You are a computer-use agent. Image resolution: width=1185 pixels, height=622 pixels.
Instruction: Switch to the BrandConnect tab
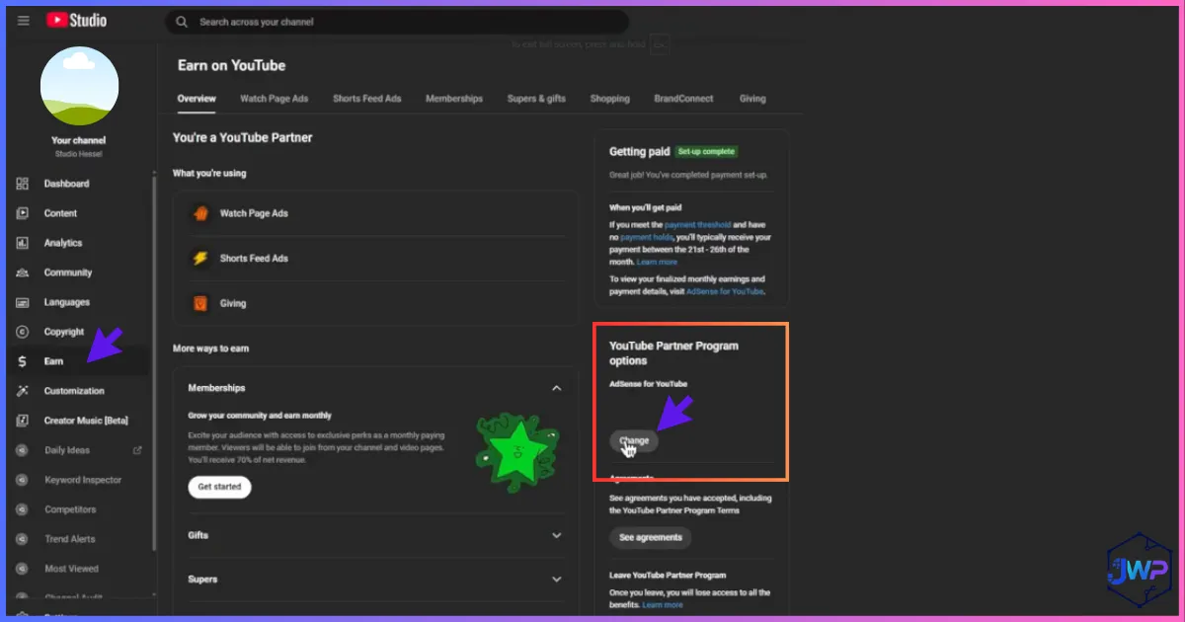tap(683, 99)
